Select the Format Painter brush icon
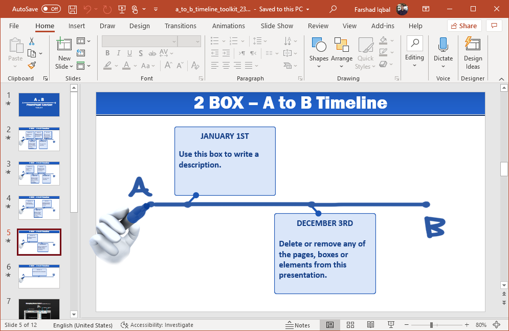 pos(32,66)
